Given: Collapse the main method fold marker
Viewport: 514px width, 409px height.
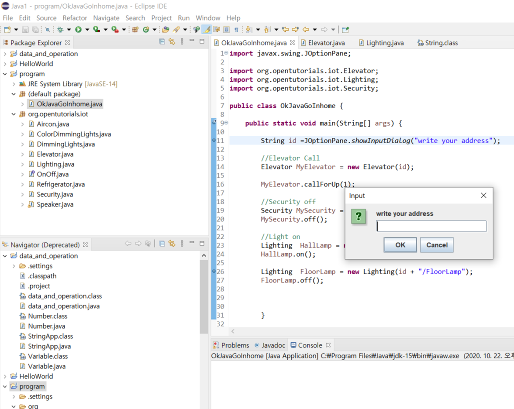Looking at the screenshot, I should (x=226, y=123).
